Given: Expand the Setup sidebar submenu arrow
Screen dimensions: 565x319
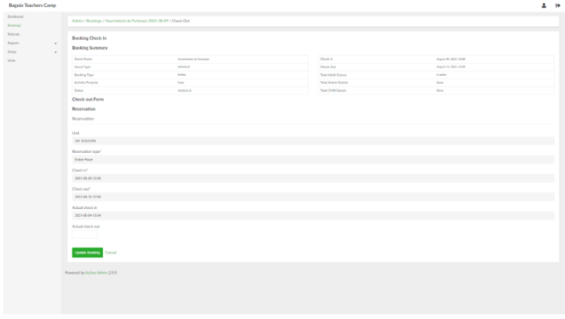Looking at the screenshot, I should [x=55, y=51].
